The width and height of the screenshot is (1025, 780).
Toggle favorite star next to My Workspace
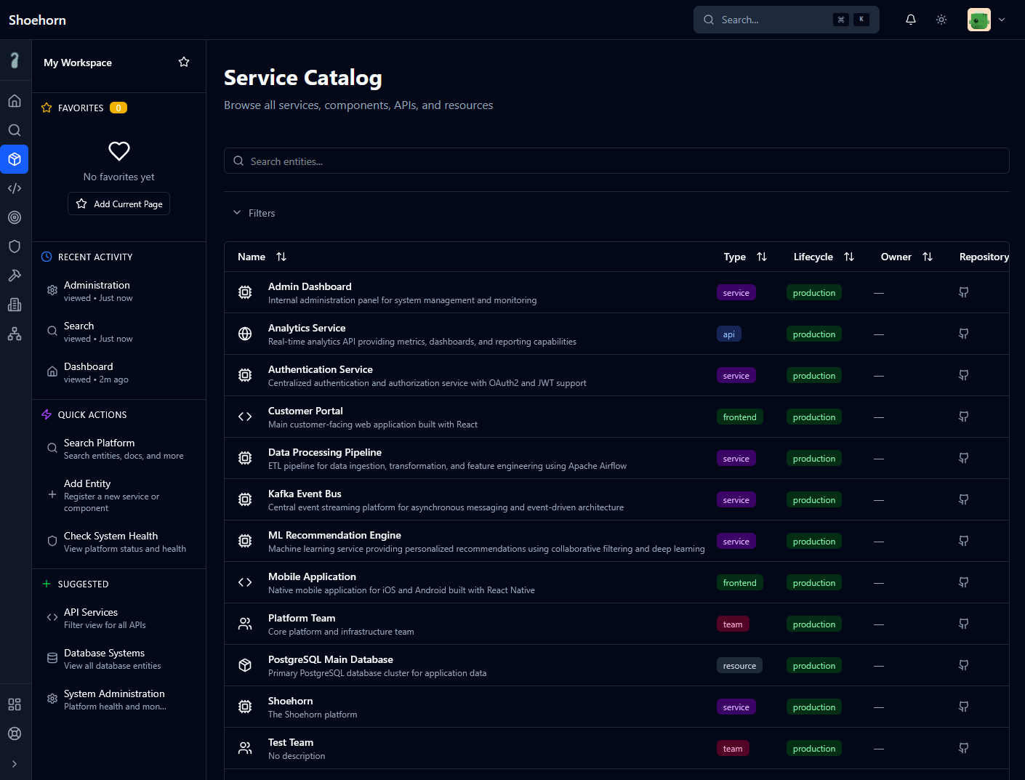pos(184,63)
